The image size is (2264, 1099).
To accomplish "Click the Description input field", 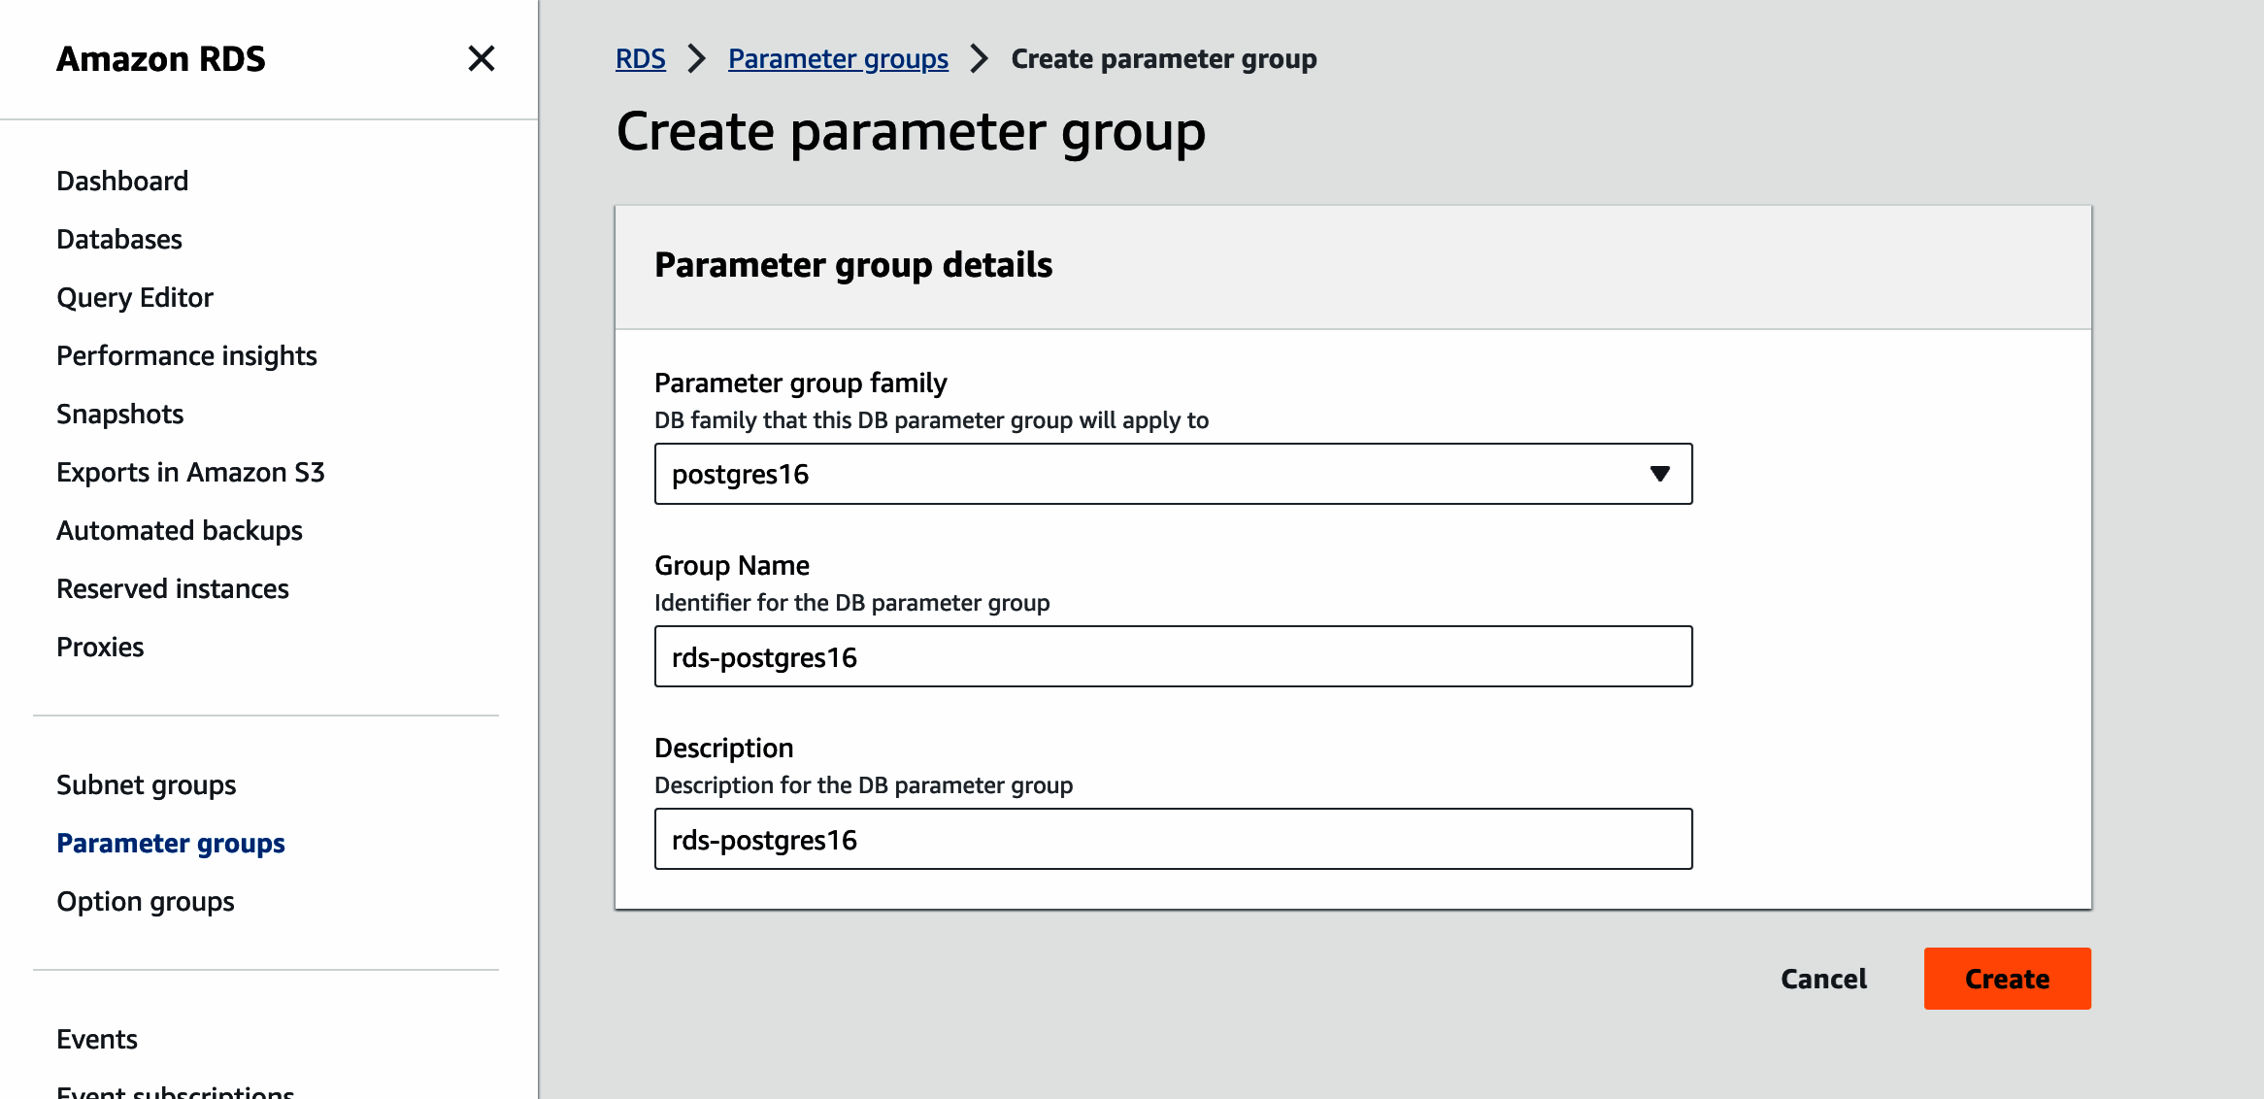I will (1172, 839).
